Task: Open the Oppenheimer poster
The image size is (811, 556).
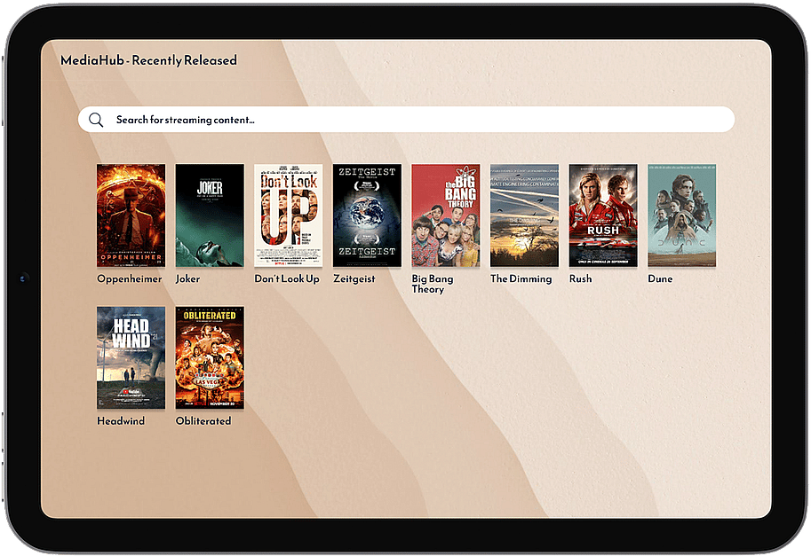Action: tap(131, 215)
